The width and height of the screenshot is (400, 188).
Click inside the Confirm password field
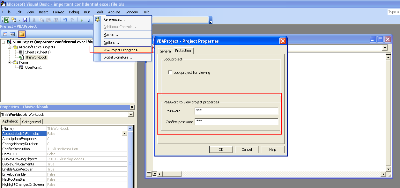point(236,121)
